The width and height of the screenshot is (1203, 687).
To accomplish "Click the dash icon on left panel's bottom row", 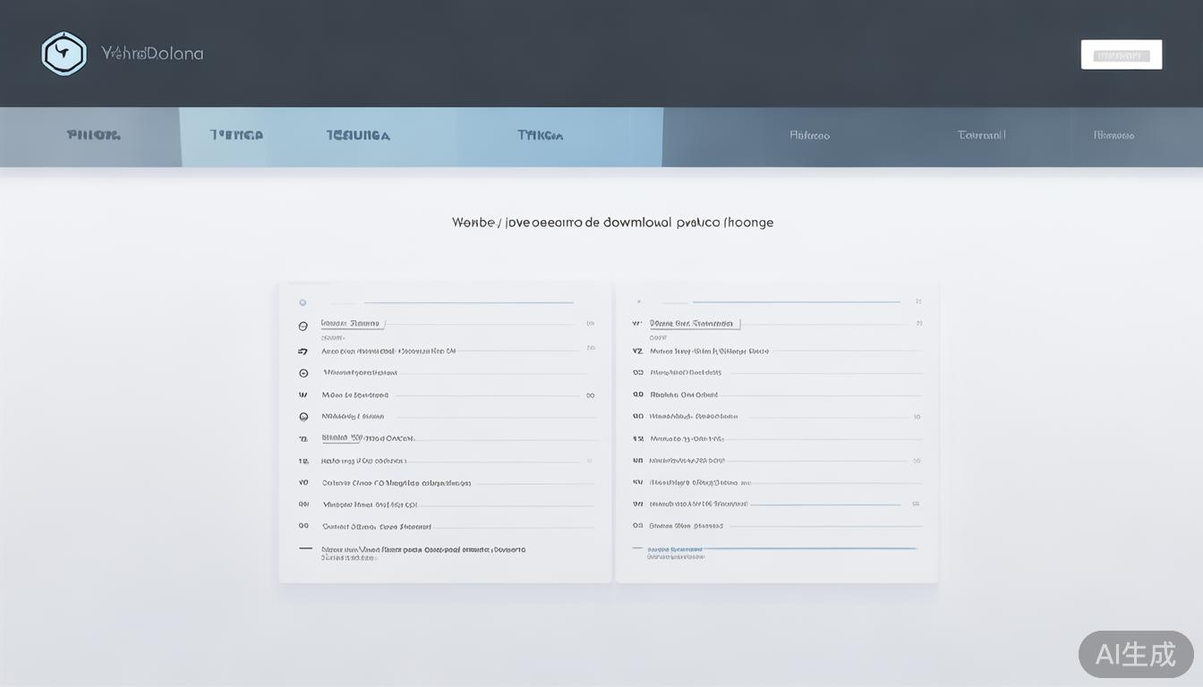I will [305, 548].
